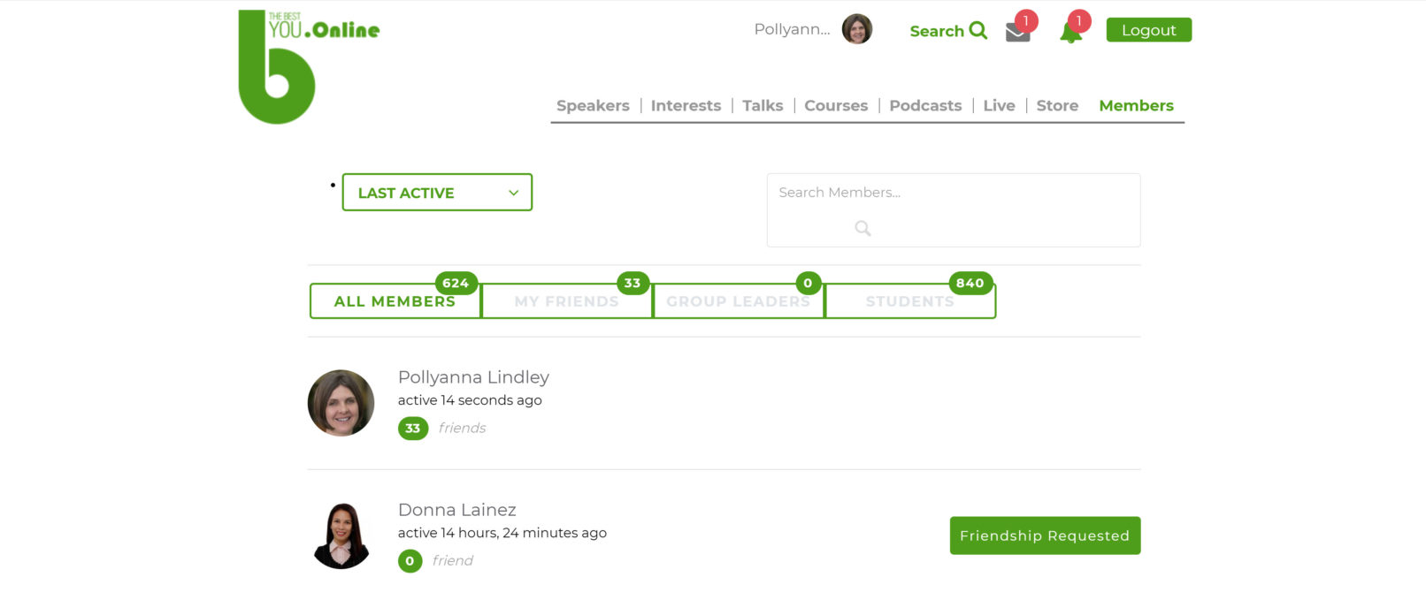Switch to the Students tab
The width and height of the screenshot is (1426, 600).
909,301
